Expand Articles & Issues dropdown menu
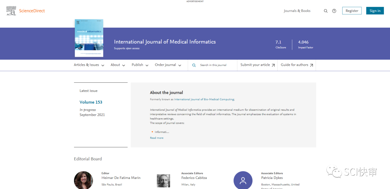 click(x=89, y=65)
